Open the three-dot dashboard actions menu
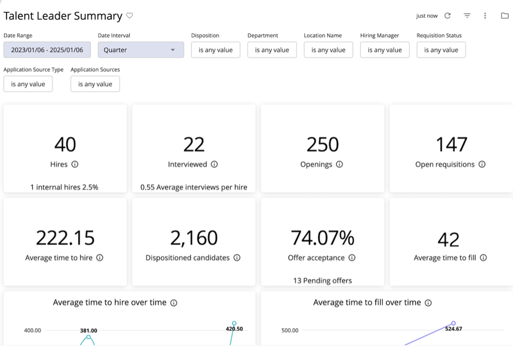Image resolution: width=514 pixels, height=347 pixels. [x=484, y=15]
